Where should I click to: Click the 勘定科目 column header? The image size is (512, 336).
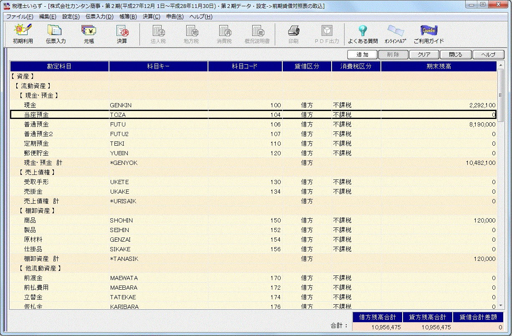click(59, 66)
